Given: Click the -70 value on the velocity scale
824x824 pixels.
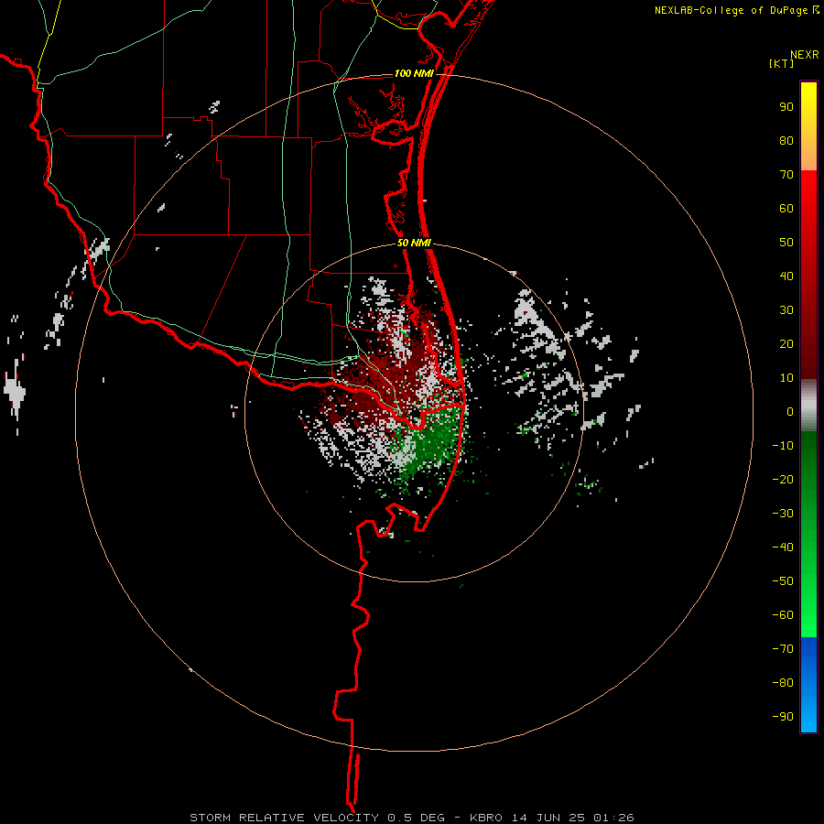Looking at the screenshot, I should 783,649.
